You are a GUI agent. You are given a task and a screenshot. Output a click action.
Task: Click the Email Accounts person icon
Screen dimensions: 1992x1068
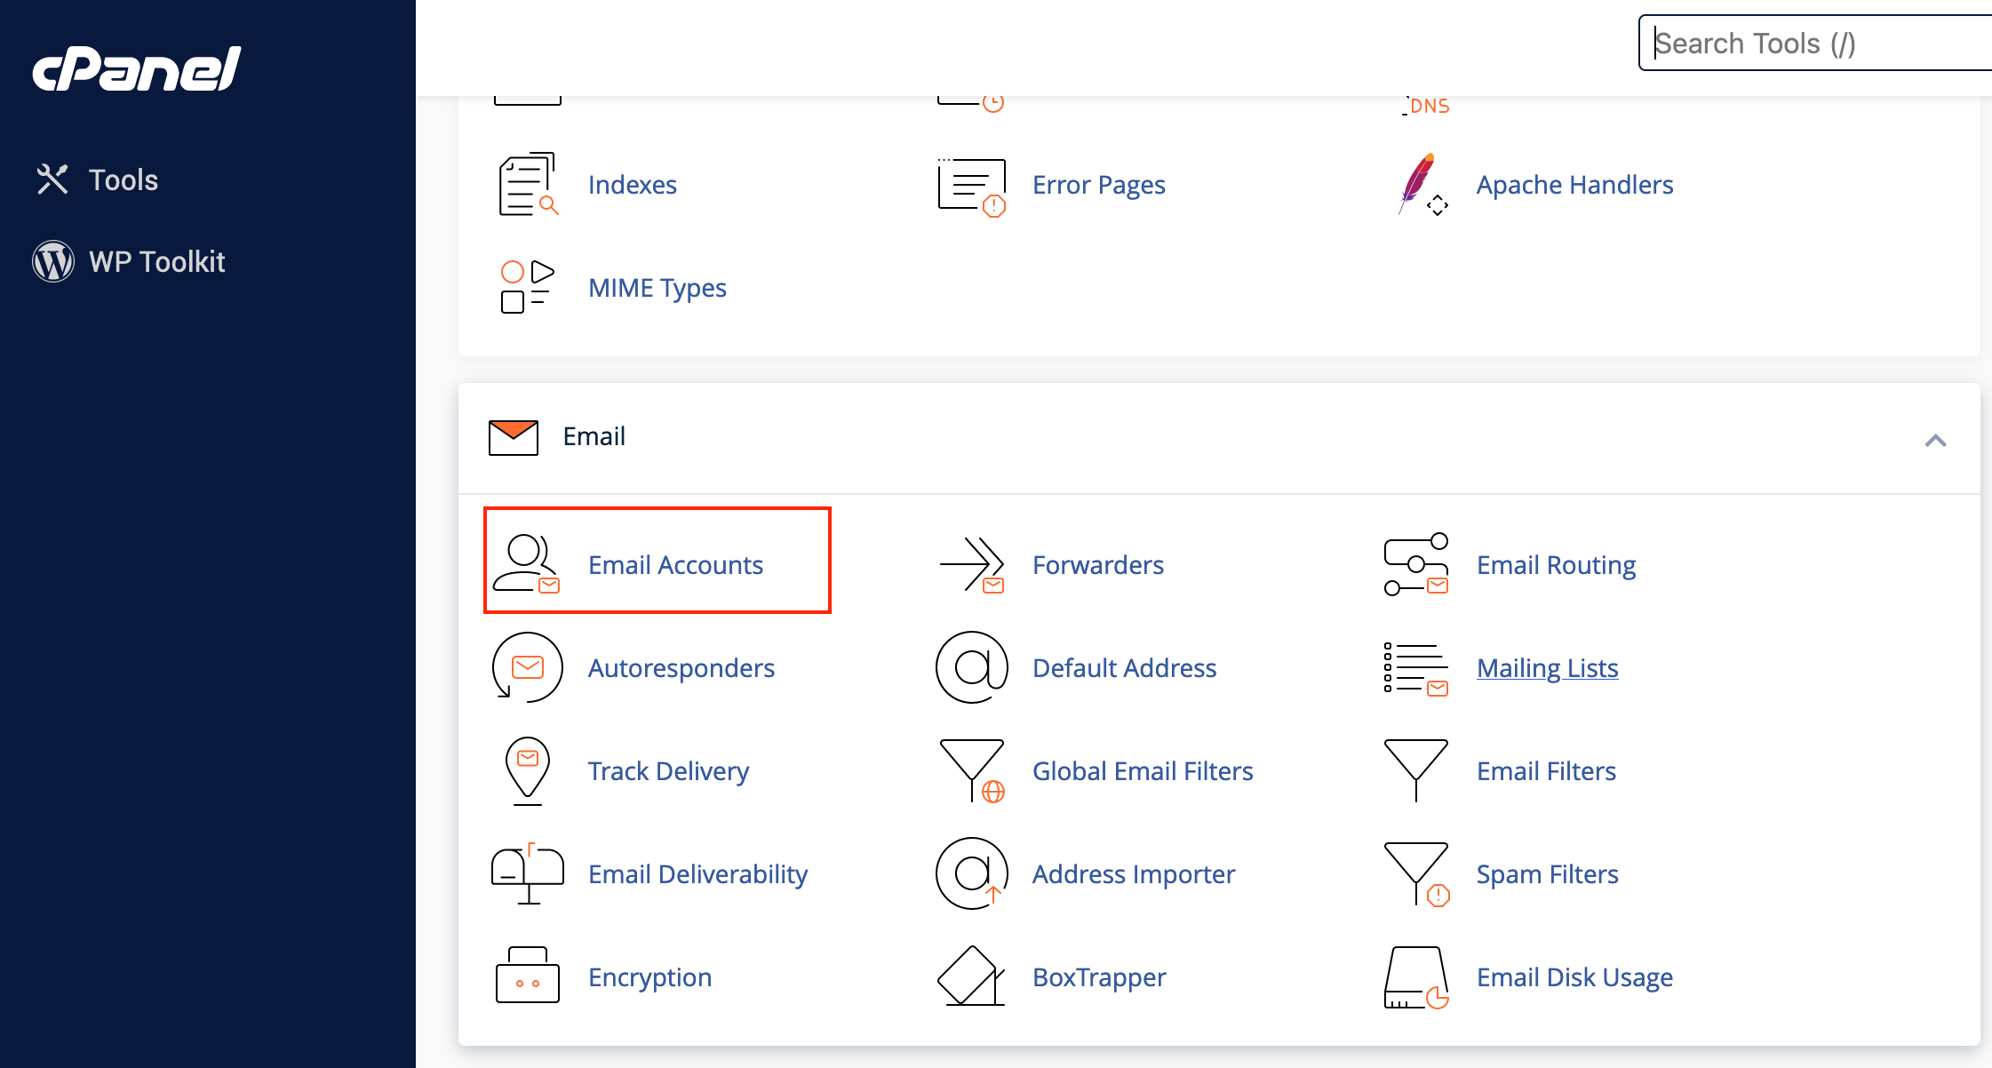tap(527, 563)
